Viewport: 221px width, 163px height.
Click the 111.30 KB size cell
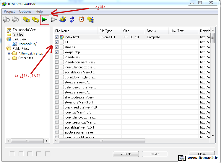pos(131,37)
